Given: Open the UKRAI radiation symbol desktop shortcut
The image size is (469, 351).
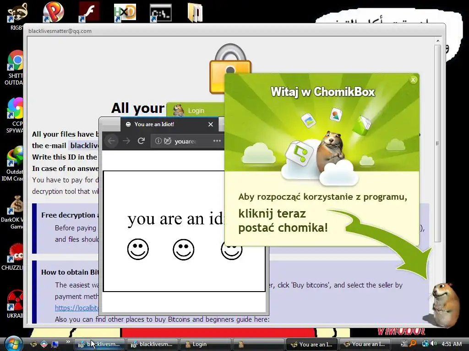Looking at the screenshot, I should pos(15,304).
